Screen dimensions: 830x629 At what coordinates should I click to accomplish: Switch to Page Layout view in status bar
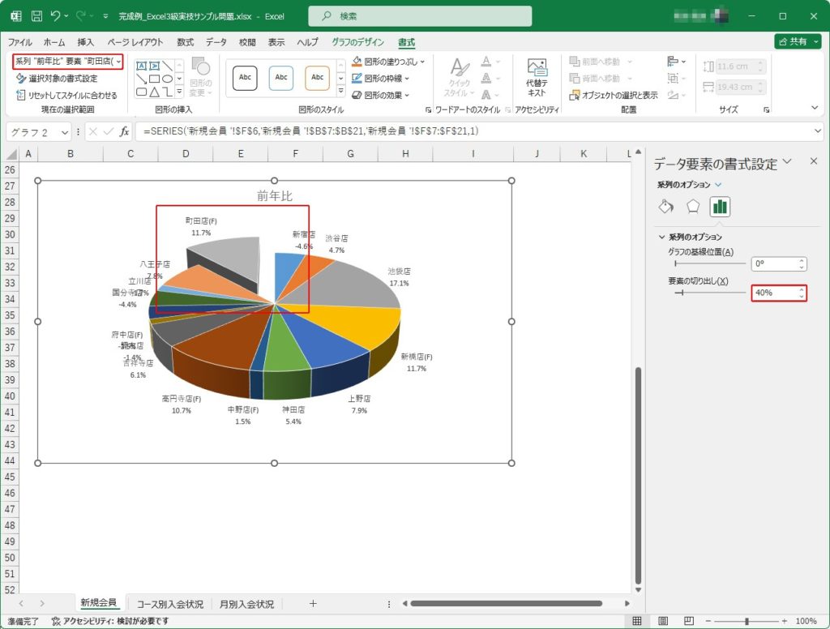point(663,621)
